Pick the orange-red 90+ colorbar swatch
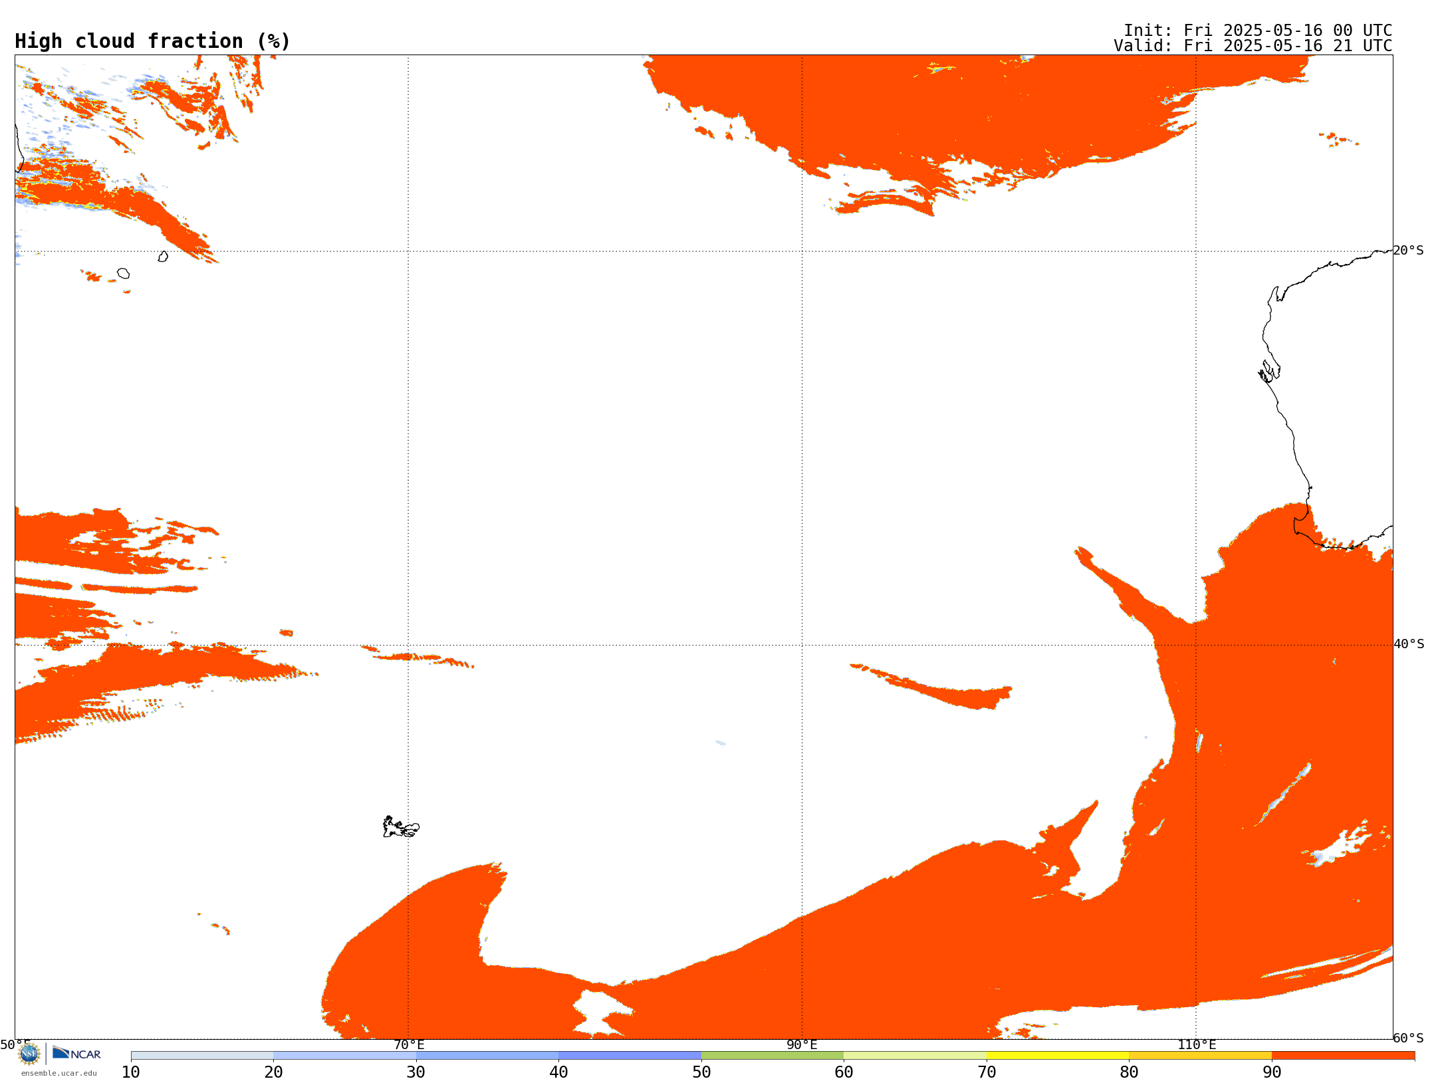 [x=1343, y=1056]
